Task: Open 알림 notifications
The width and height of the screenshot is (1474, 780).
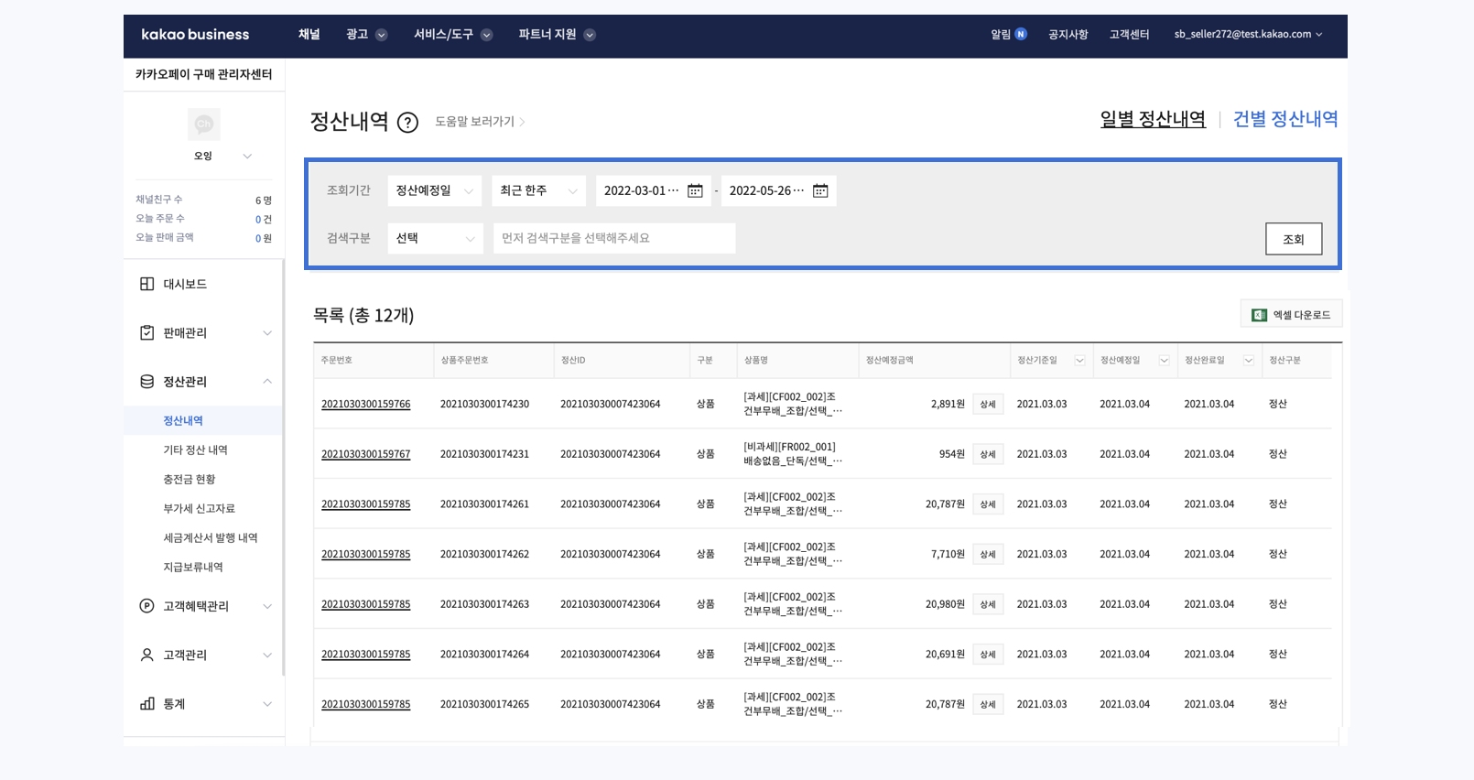Action: click(1001, 34)
